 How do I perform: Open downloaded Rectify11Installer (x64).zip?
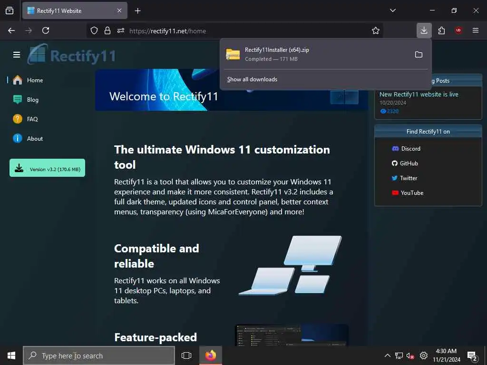(315, 54)
